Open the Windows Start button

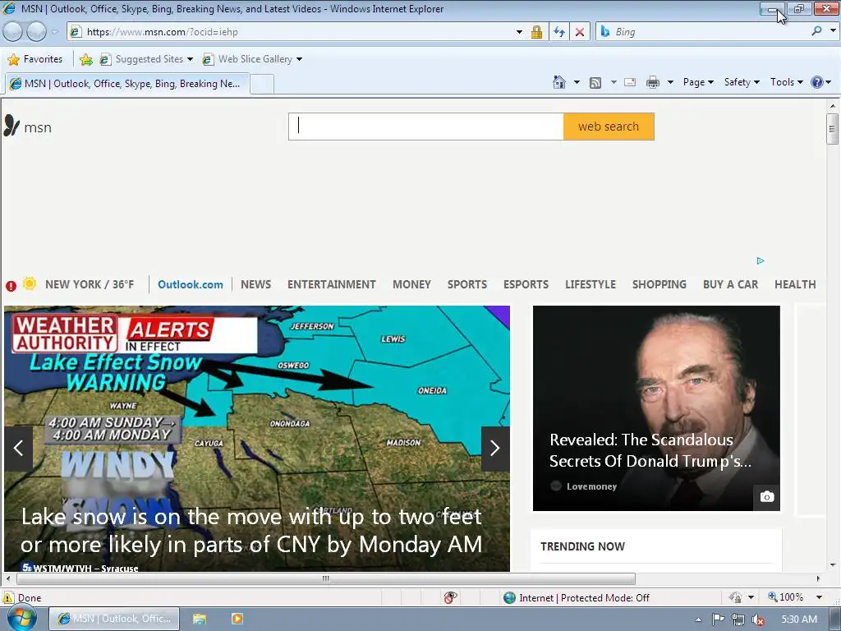pyautogui.click(x=21, y=618)
